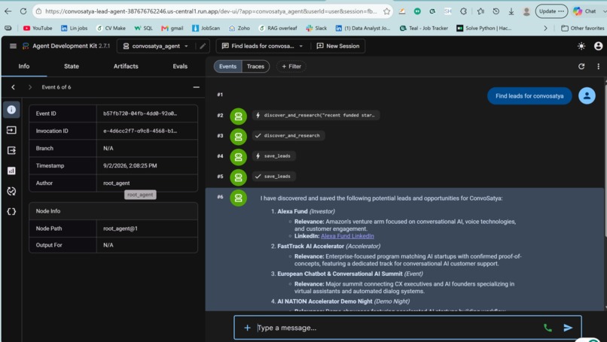The width and height of the screenshot is (607, 342).
Task: Open the raw JSON braces icon in sidebar
Action: coord(11,211)
